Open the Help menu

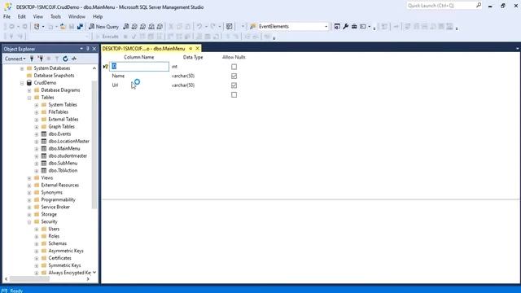pyautogui.click(x=98, y=16)
